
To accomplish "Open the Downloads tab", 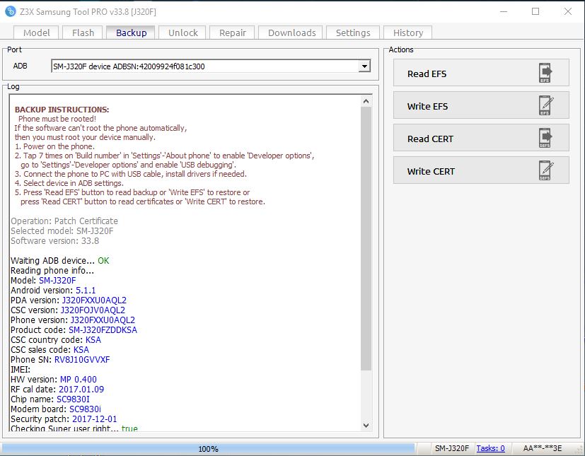I will coord(291,33).
